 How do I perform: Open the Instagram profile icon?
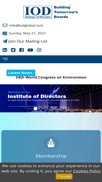point(39,50)
